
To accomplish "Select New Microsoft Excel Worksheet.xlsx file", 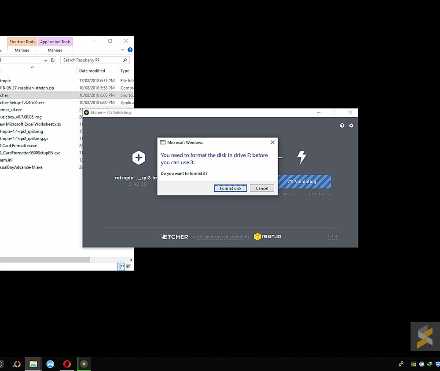I will click(x=41, y=124).
